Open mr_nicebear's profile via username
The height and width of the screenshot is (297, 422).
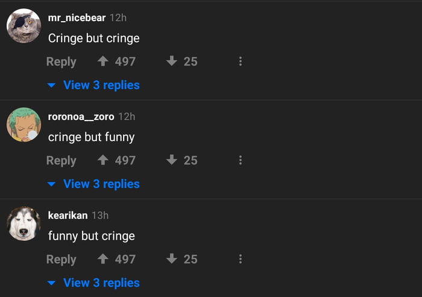click(77, 18)
